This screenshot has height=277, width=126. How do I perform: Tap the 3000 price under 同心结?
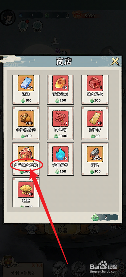[61, 136]
